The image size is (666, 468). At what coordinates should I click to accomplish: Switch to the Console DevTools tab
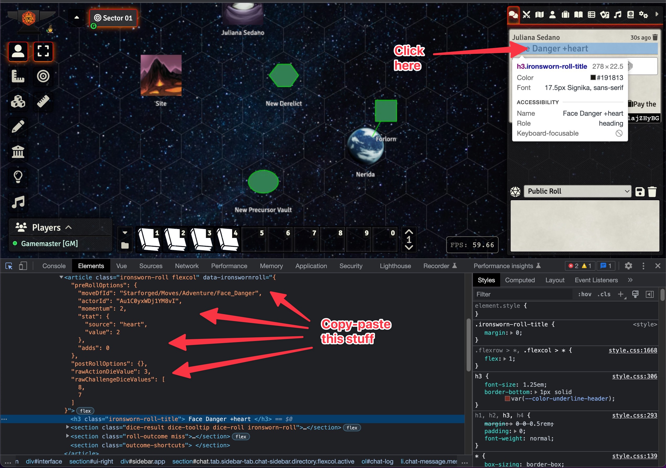point(54,266)
